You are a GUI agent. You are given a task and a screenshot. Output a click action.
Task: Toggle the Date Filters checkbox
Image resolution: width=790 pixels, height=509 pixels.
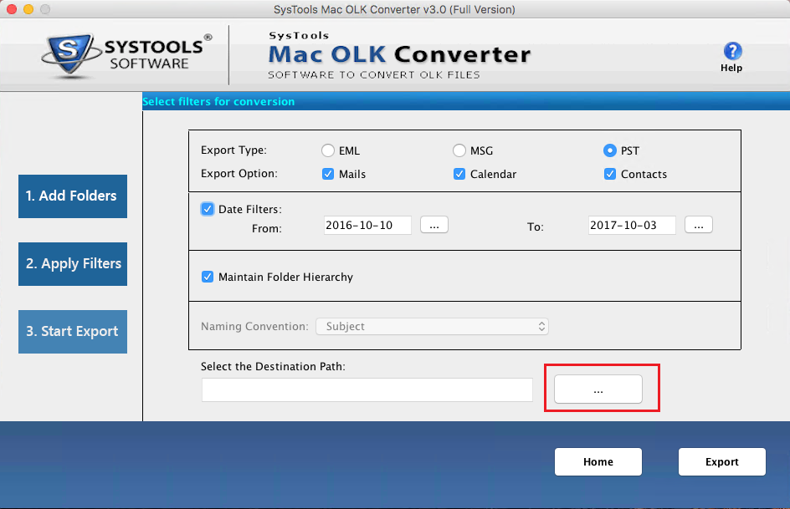coord(208,209)
